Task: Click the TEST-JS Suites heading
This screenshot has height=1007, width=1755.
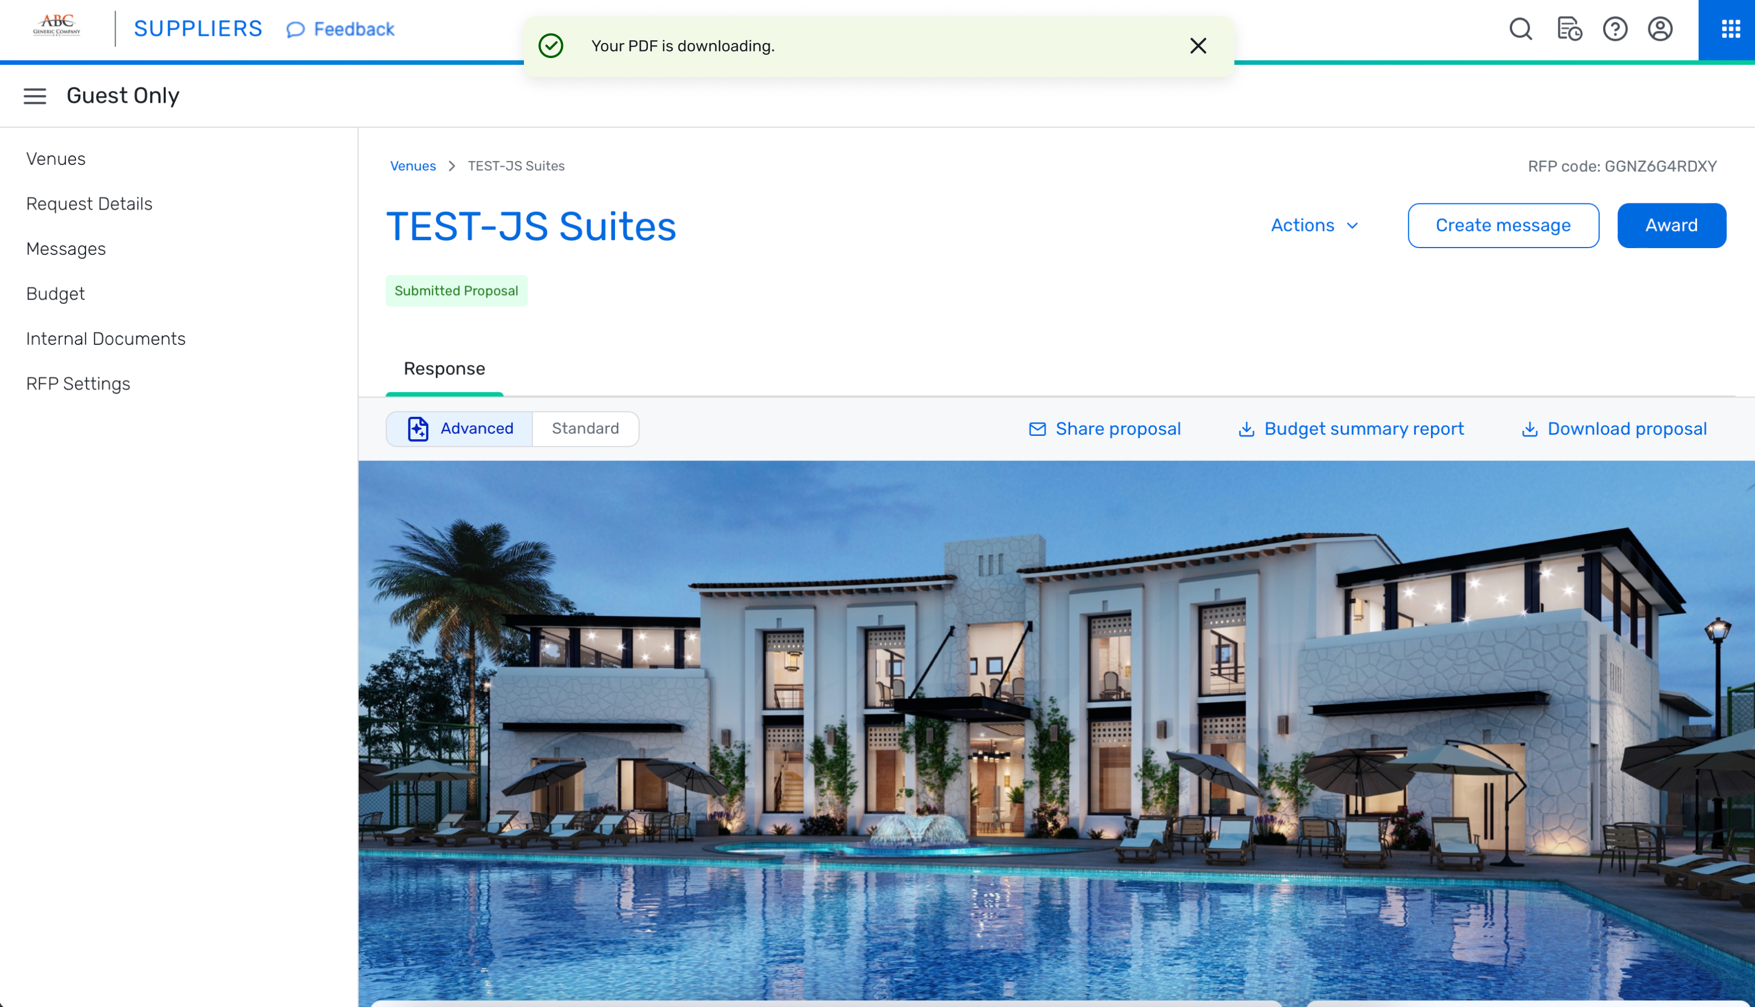Action: [x=531, y=227]
